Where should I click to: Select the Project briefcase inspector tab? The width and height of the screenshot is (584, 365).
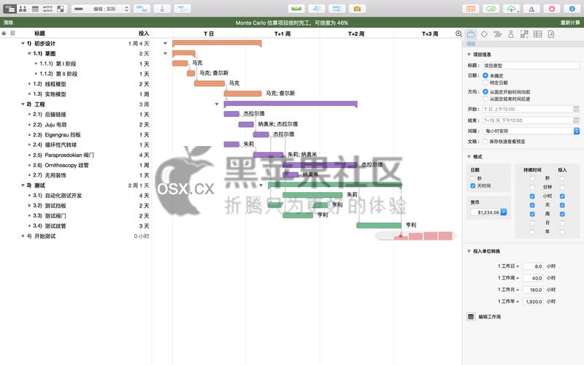[x=471, y=34]
